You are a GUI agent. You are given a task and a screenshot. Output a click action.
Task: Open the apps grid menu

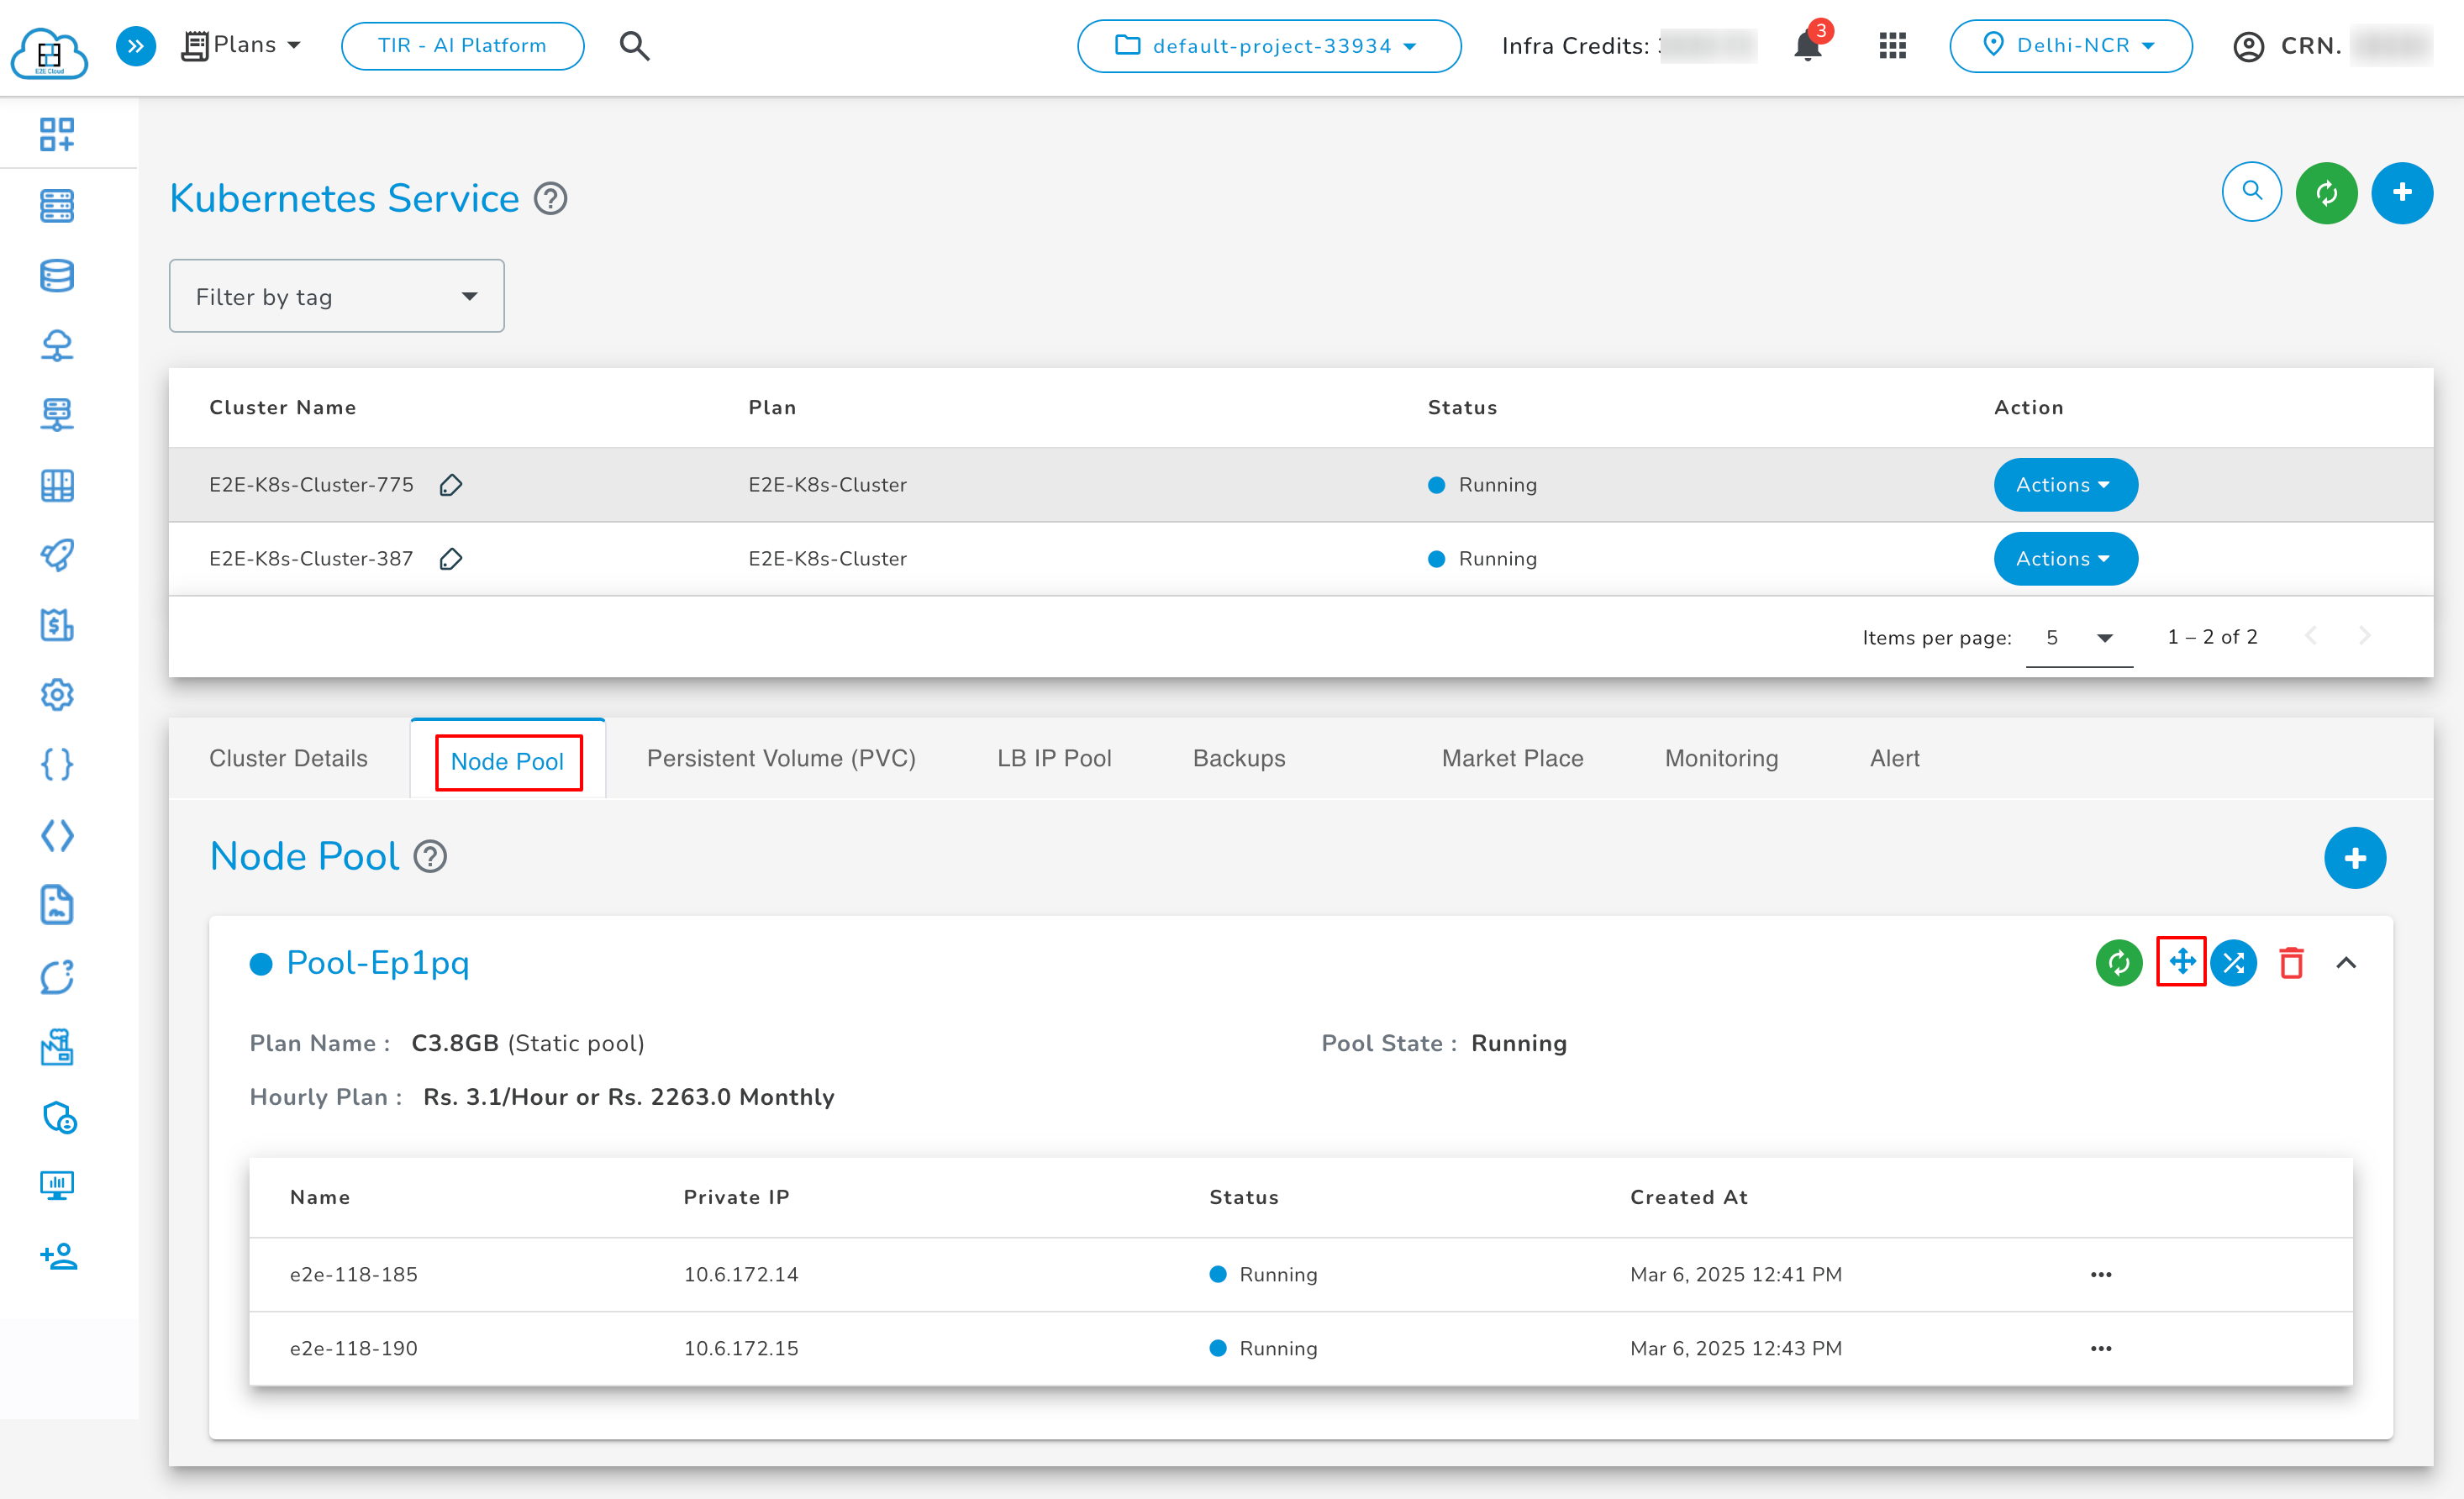point(1892,46)
